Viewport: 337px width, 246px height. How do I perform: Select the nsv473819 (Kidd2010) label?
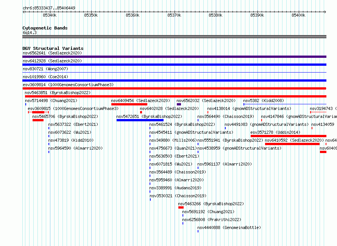click(x=71, y=140)
